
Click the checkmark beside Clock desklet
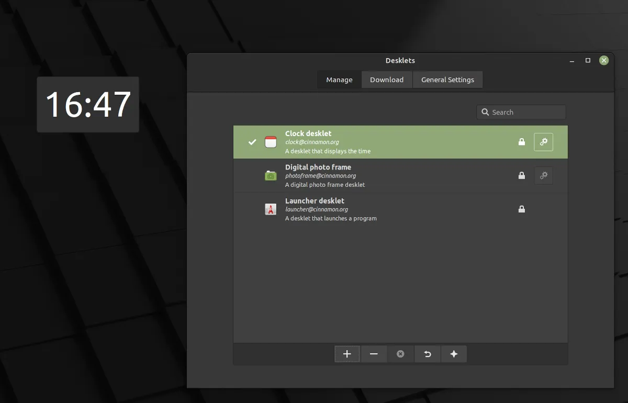pos(252,142)
